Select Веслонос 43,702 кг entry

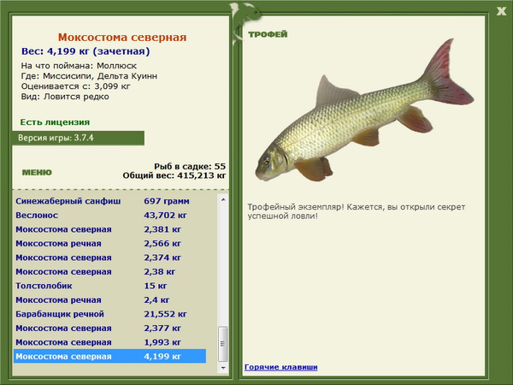(x=110, y=215)
